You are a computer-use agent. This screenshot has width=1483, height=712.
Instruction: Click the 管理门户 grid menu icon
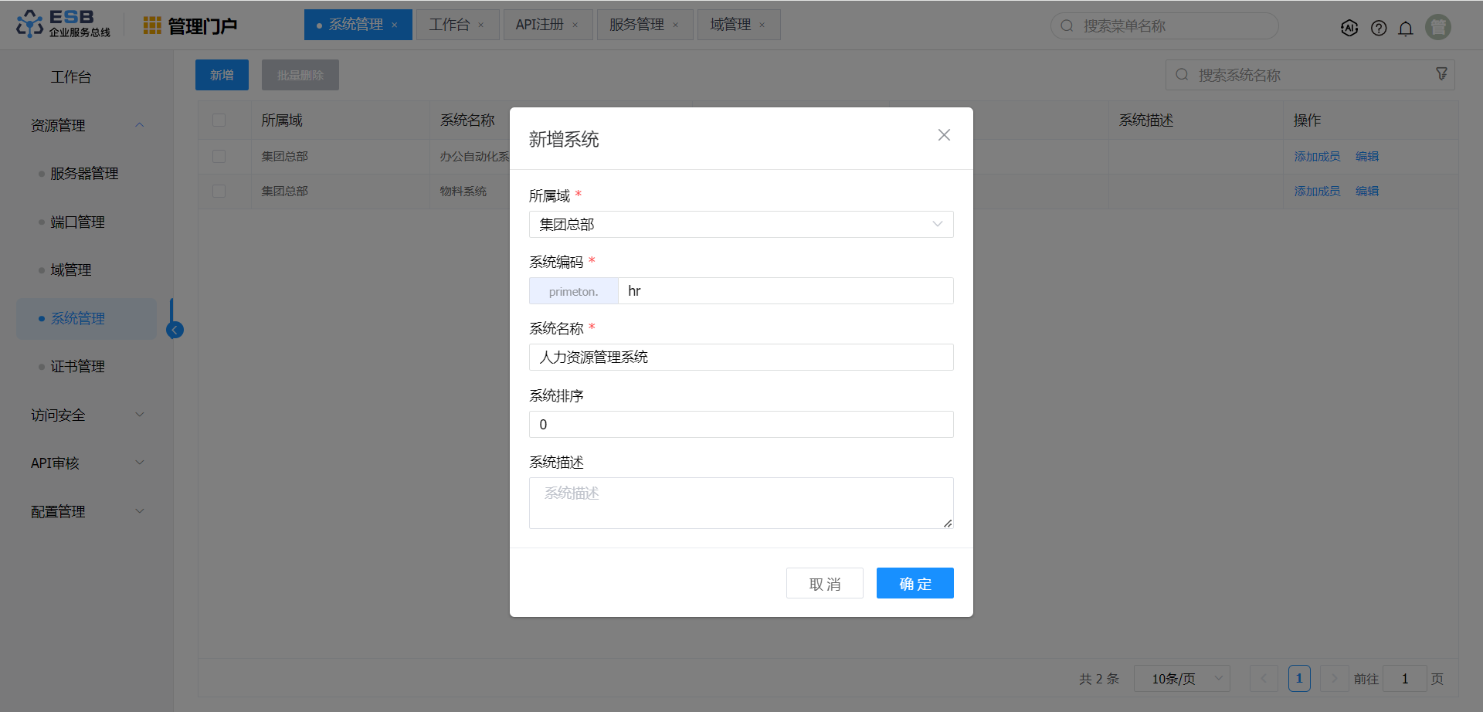point(152,25)
